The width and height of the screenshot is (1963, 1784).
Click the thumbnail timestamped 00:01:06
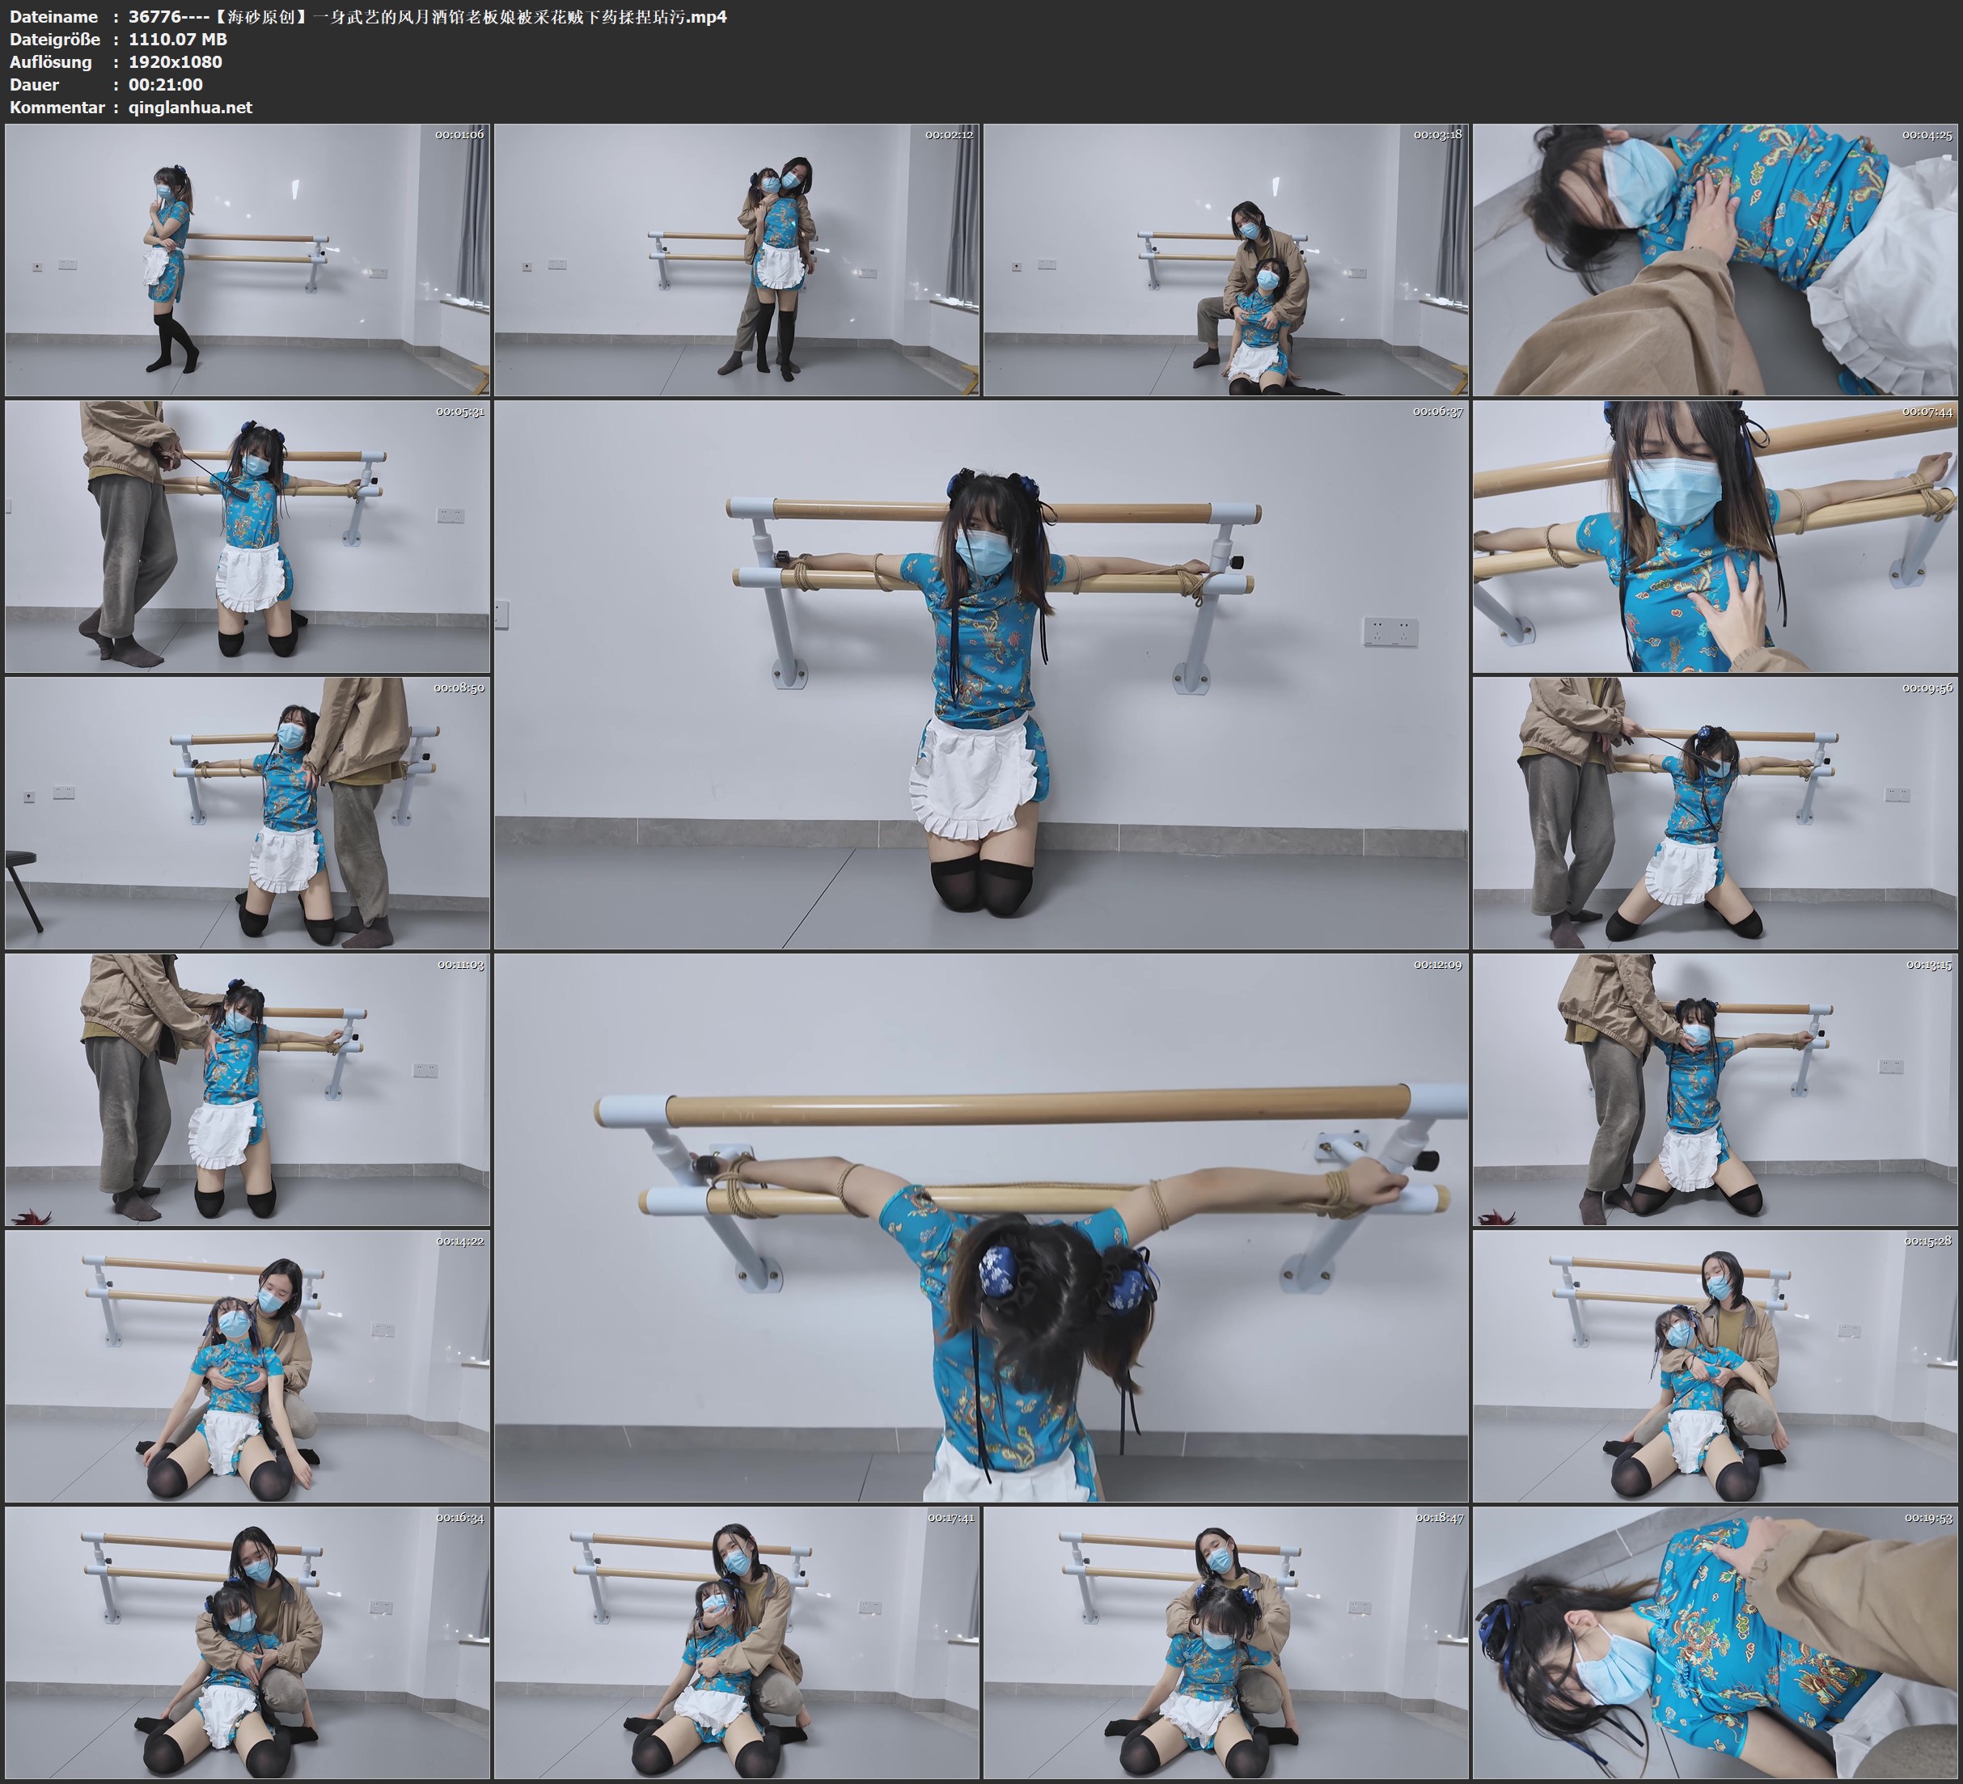pos(247,260)
